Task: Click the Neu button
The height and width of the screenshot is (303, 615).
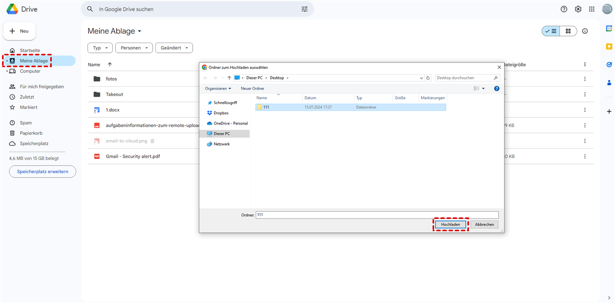Action: click(x=19, y=31)
